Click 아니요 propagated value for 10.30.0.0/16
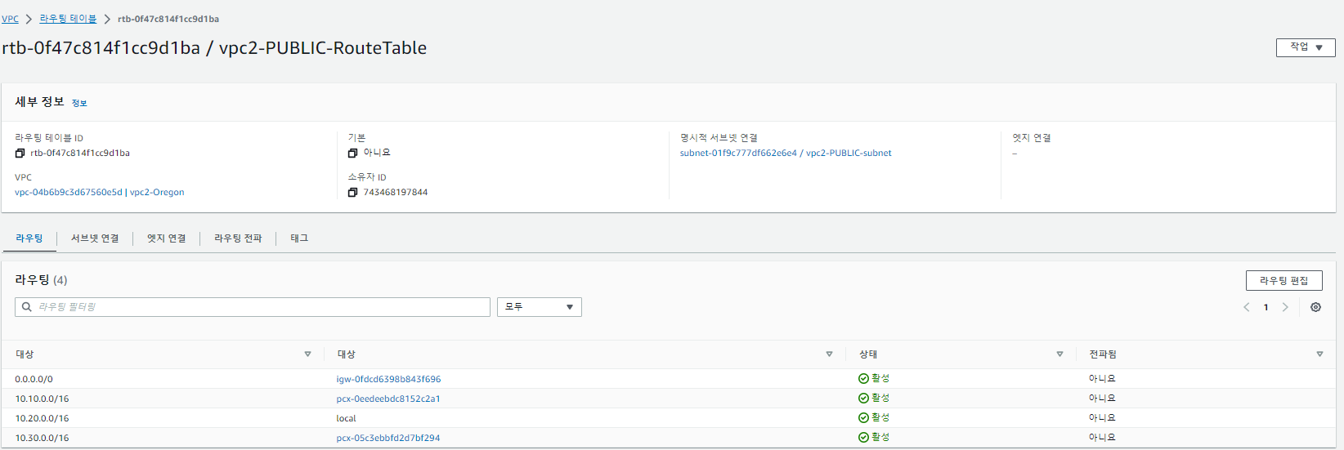The image size is (1344, 450). (x=1102, y=438)
